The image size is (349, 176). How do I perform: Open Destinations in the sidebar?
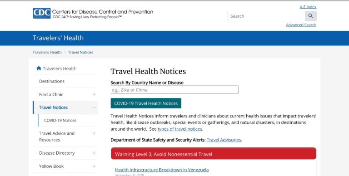pyautogui.click(x=52, y=81)
